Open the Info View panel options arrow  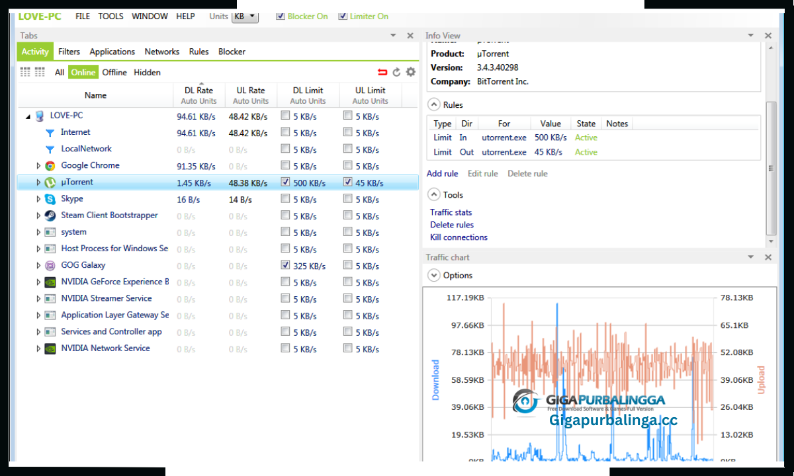751,36
